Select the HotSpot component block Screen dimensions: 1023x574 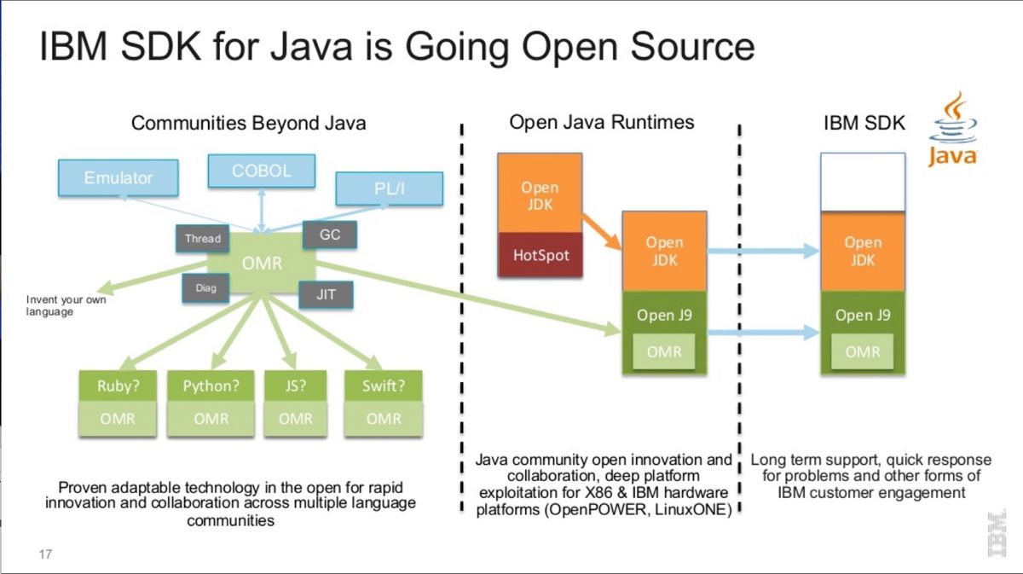pos(540,255)
